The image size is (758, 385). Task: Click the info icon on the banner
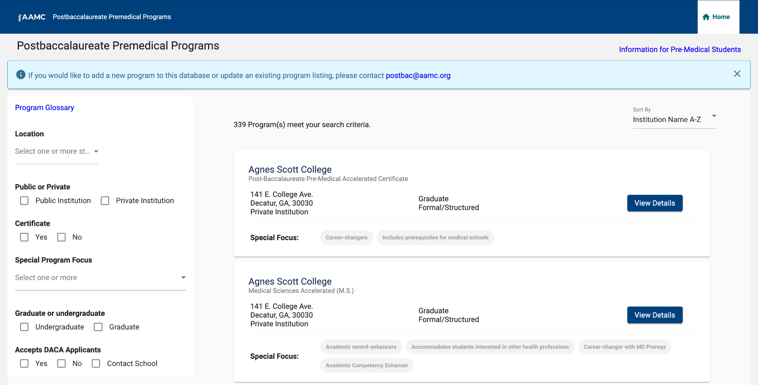tap(21, 75)
